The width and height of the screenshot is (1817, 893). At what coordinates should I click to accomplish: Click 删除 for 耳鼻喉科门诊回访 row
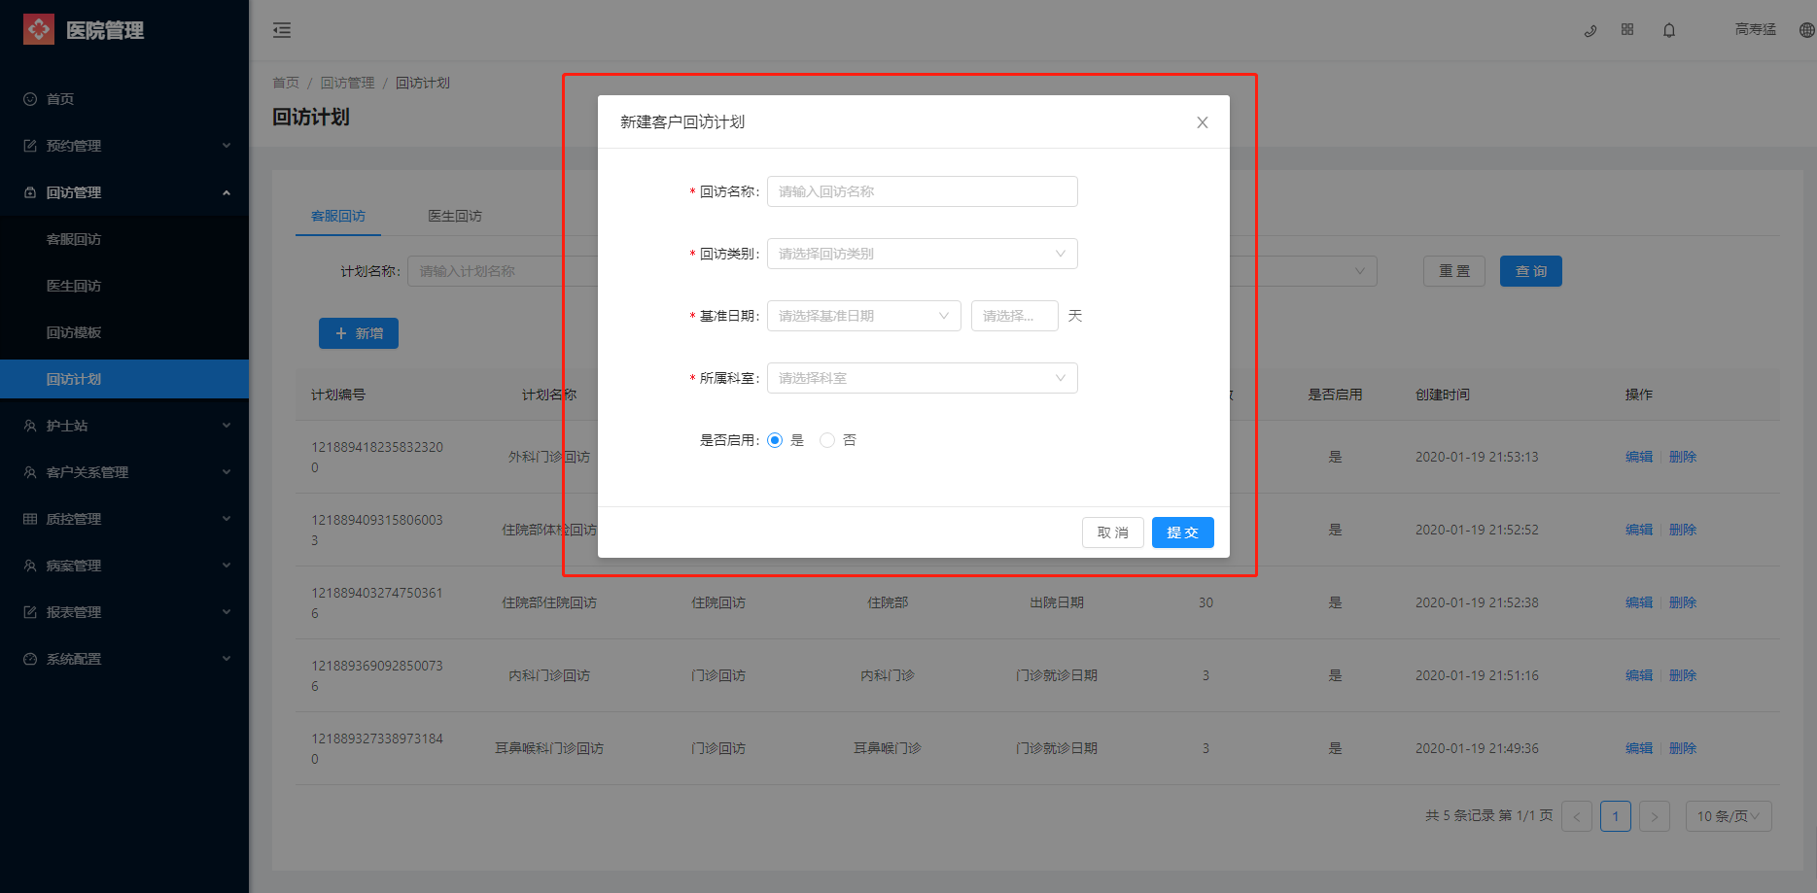pos(1683,748)
